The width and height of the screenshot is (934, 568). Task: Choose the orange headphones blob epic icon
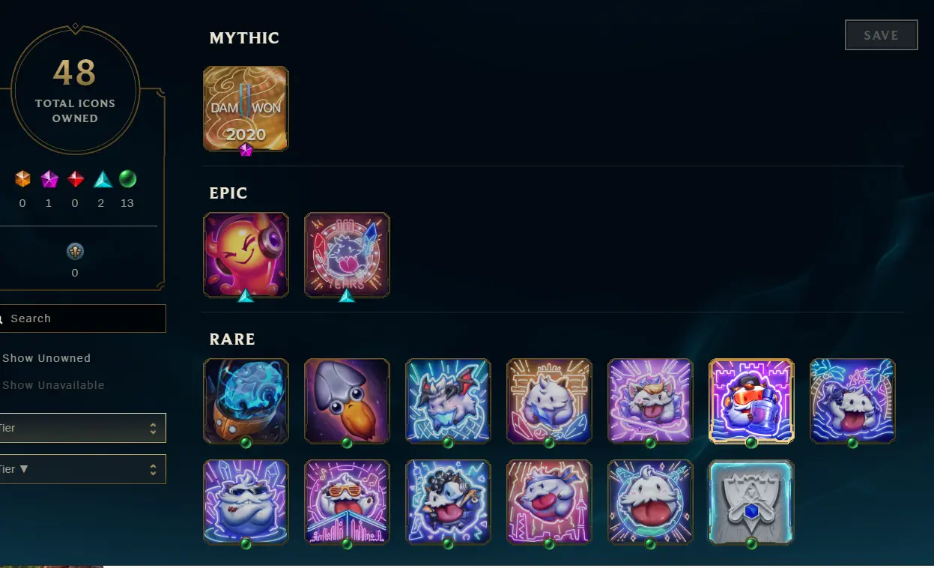pyautogui.click(x=246, y=255)
